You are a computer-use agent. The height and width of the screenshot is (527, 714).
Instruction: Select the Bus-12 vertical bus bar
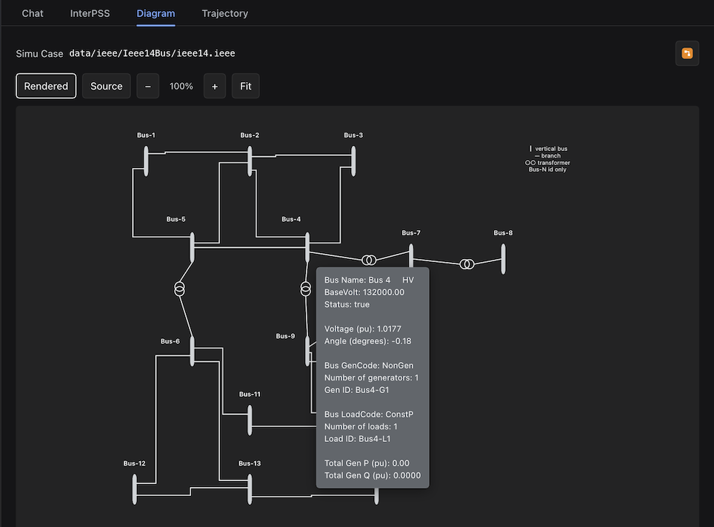tap(134, 489)
